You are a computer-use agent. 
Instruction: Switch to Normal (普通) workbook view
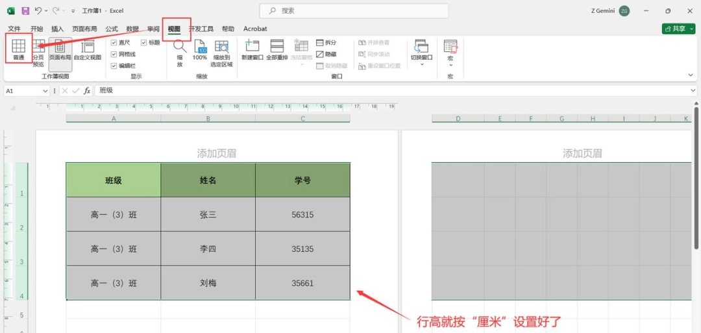coord(18,49)
